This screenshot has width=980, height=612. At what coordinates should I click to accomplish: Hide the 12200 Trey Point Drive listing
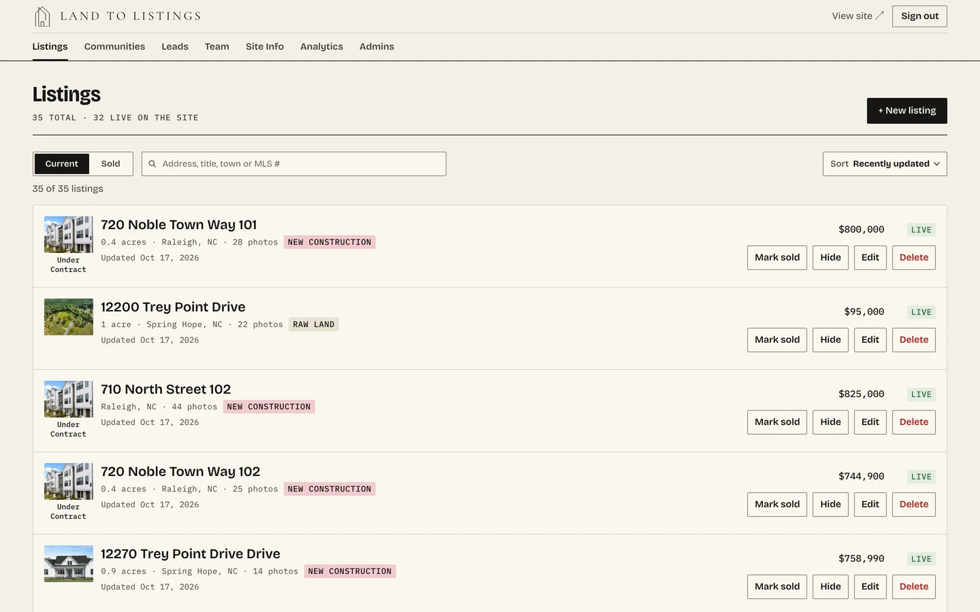(830, 340)
